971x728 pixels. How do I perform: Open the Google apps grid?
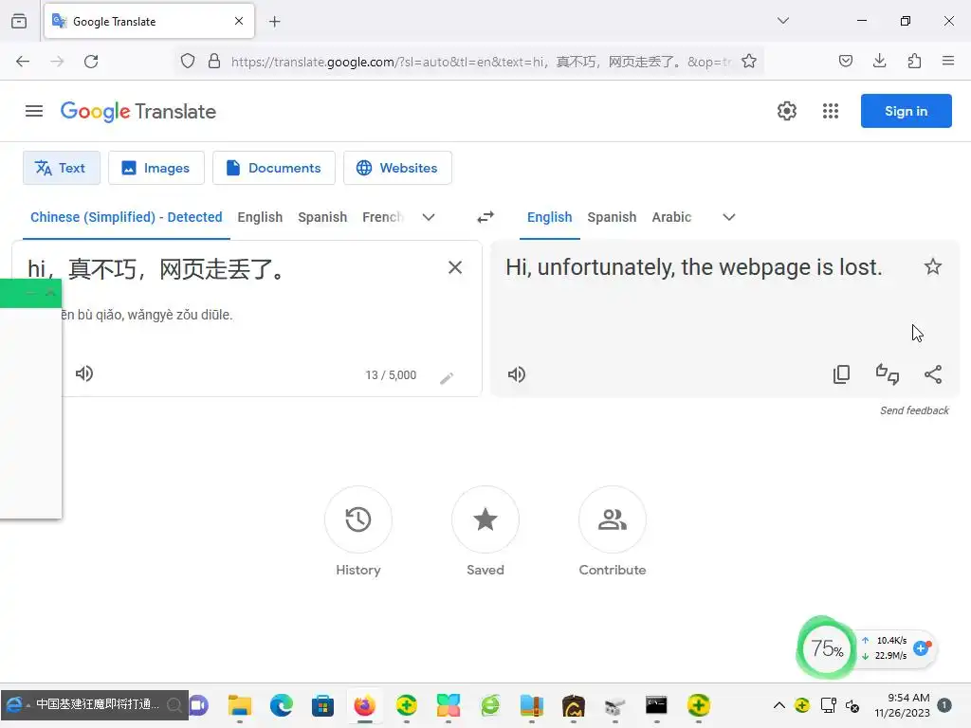pyautogui.click(x=831, y=111)
